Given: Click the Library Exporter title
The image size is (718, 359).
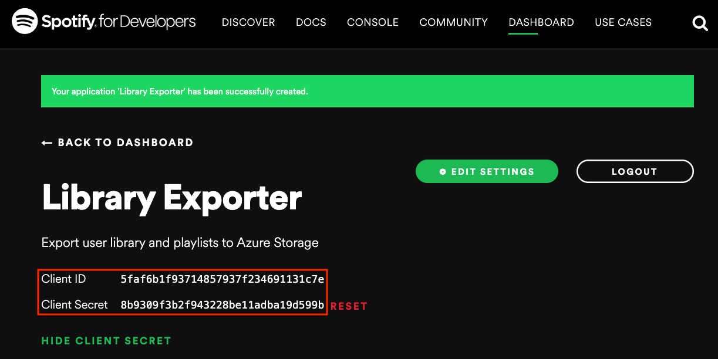Looking at the screenshot, I should tap(172, 198).
